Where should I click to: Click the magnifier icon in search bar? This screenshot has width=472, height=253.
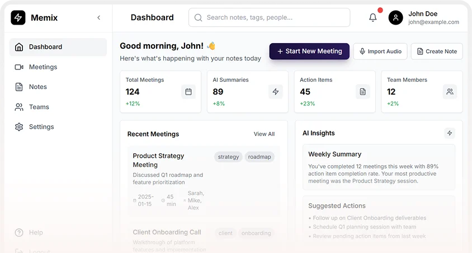pyautogui.click(x=198, y=17)
